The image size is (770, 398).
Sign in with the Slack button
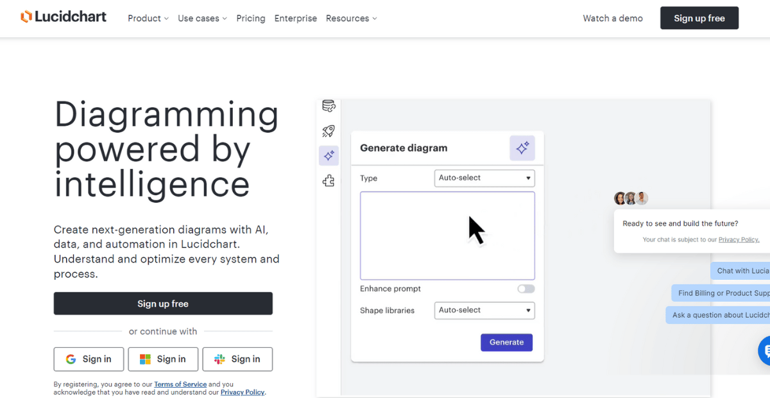tap(237, 359)
